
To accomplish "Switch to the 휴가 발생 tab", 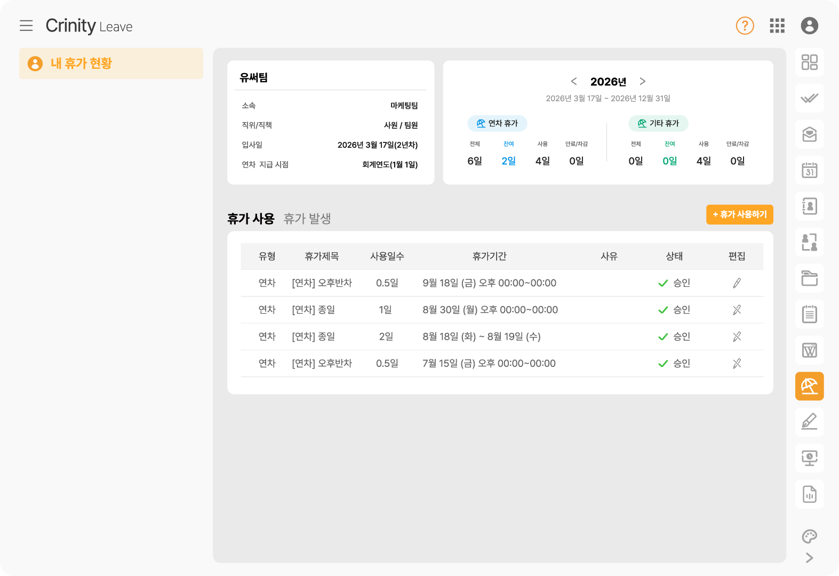I will (307, 219).
